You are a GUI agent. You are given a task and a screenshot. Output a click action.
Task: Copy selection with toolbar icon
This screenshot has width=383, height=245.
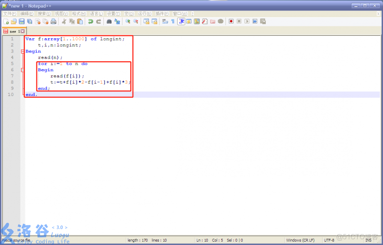pos(72,21)
